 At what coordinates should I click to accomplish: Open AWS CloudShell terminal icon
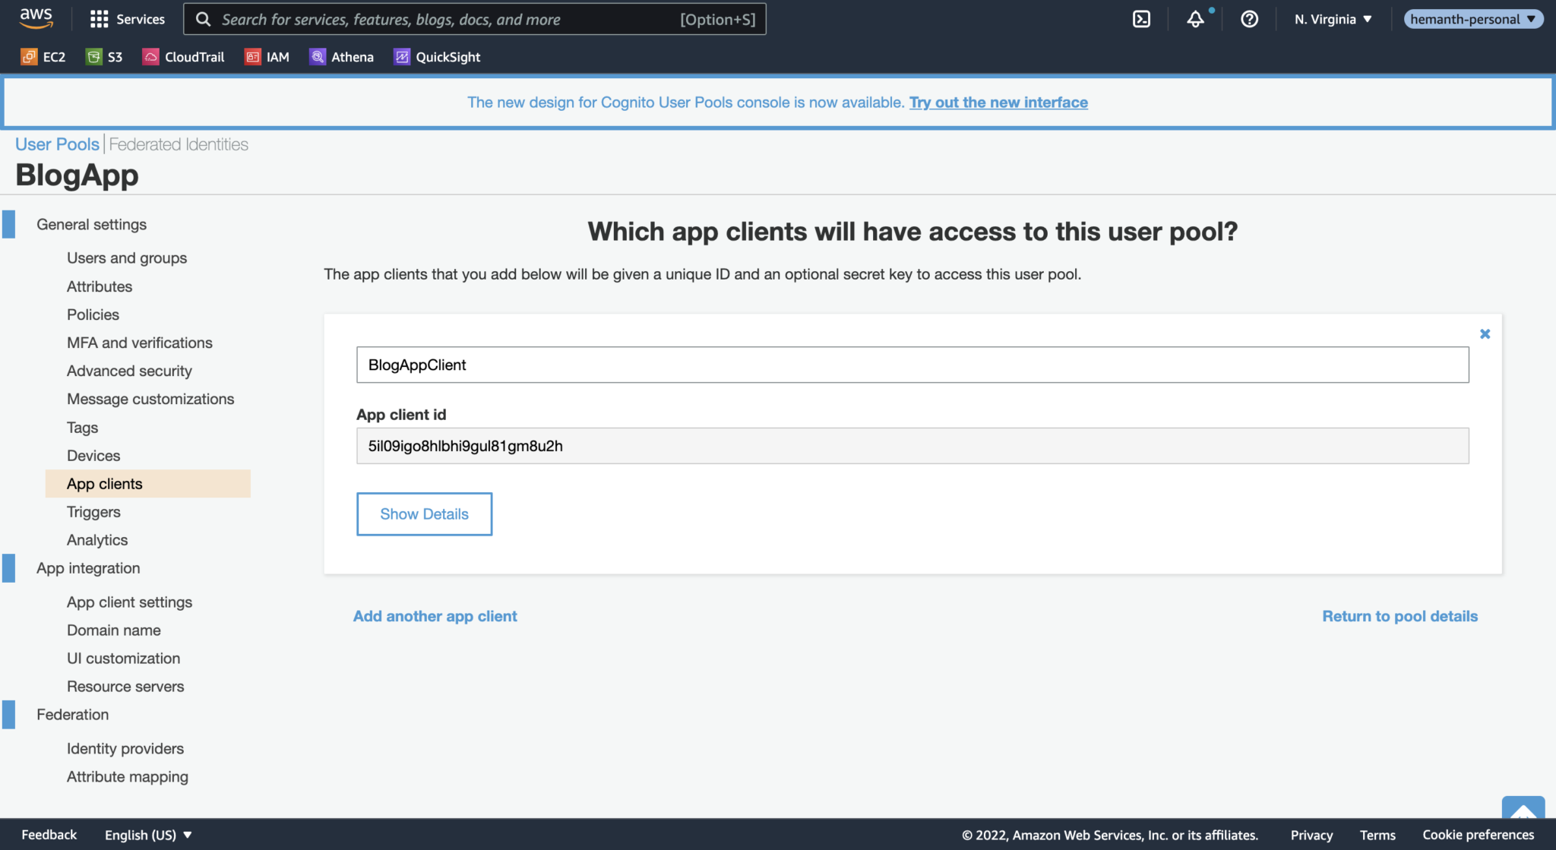(1141, 19)
